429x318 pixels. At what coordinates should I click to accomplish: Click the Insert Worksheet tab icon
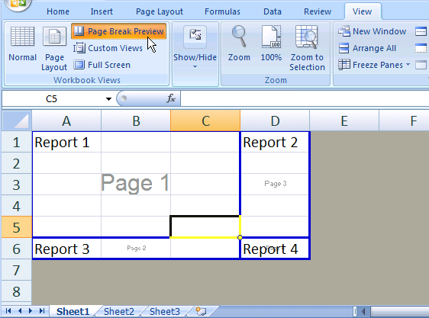click(x=201, y=311)
